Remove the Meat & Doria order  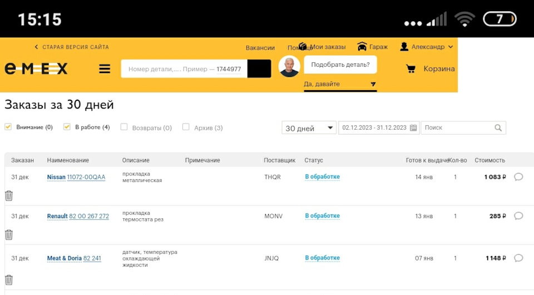(x=9, y=280)
